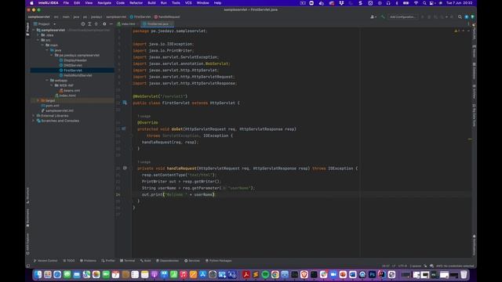
Task: Toggle Version Control tool window
Action: pos(45,261)
